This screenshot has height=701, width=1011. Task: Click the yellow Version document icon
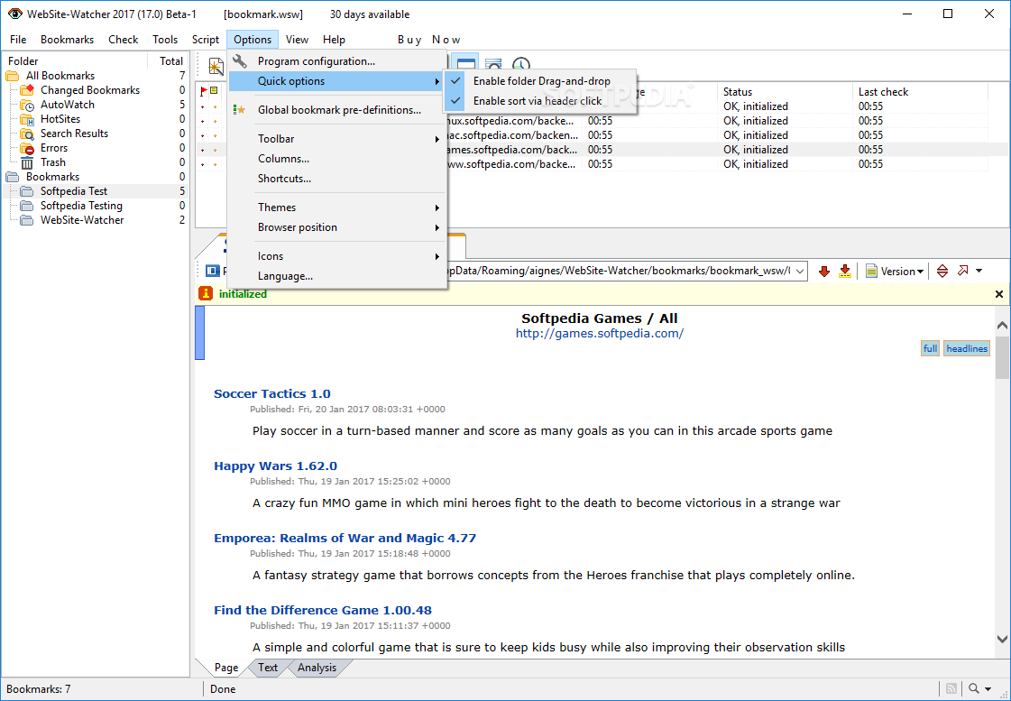pos(871,272)
